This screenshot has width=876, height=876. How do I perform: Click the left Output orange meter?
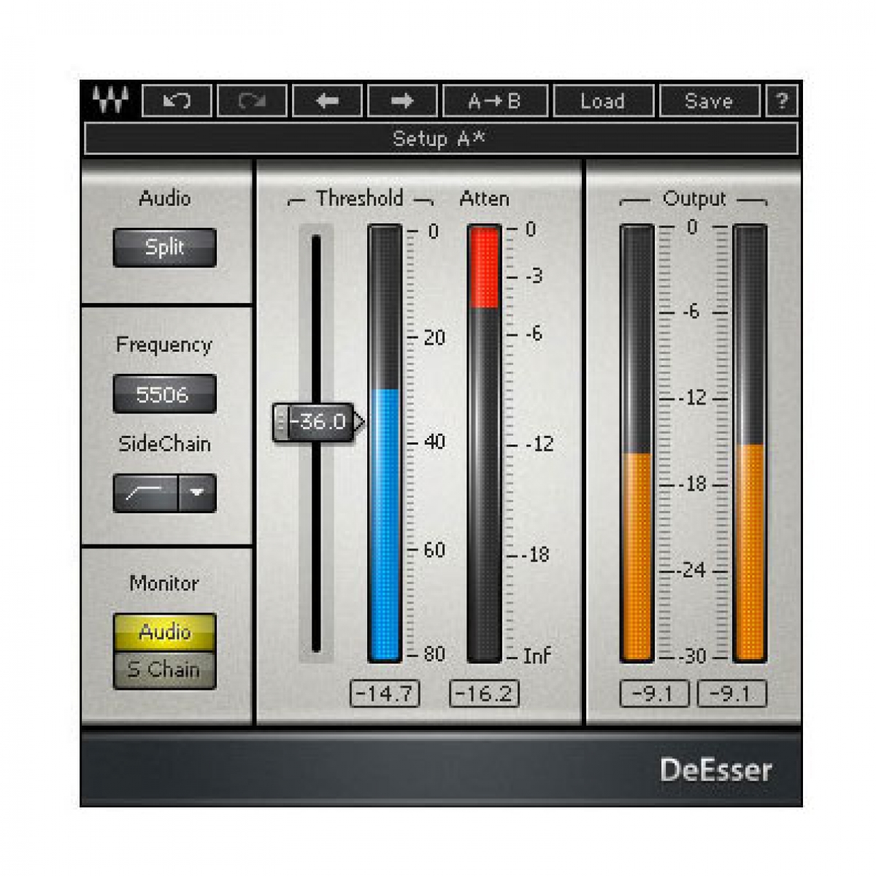tap(637, 443)
